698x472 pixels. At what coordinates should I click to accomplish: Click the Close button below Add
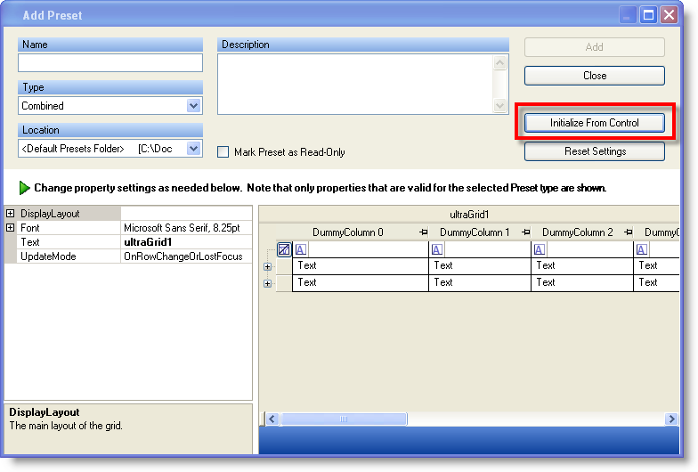coord(595,76)
